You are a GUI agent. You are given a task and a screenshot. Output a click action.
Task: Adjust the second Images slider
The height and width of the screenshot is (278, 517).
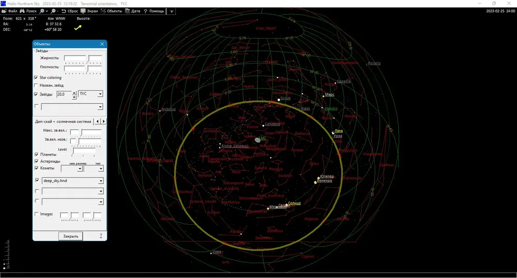pos(92,217)
